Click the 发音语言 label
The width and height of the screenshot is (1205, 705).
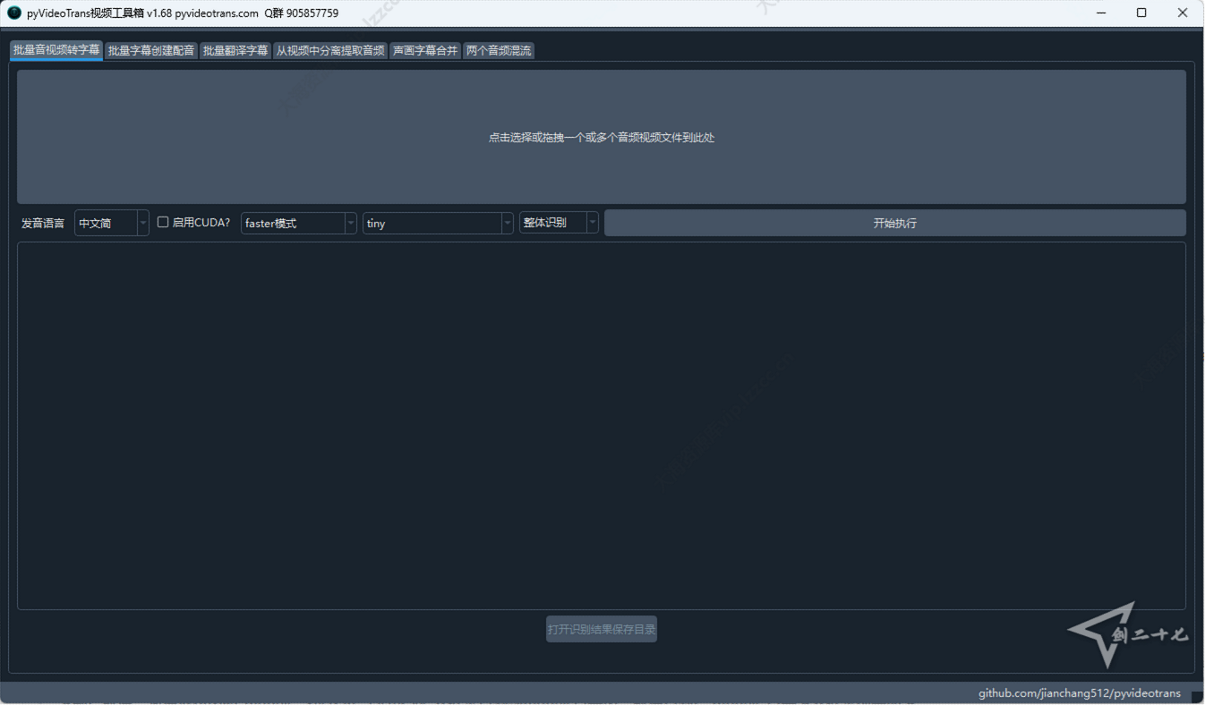tap(43, 223)
